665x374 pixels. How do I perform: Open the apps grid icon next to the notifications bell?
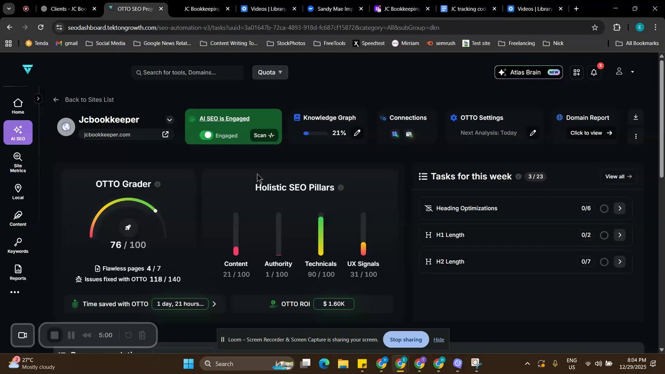click(x=577, y=72)
